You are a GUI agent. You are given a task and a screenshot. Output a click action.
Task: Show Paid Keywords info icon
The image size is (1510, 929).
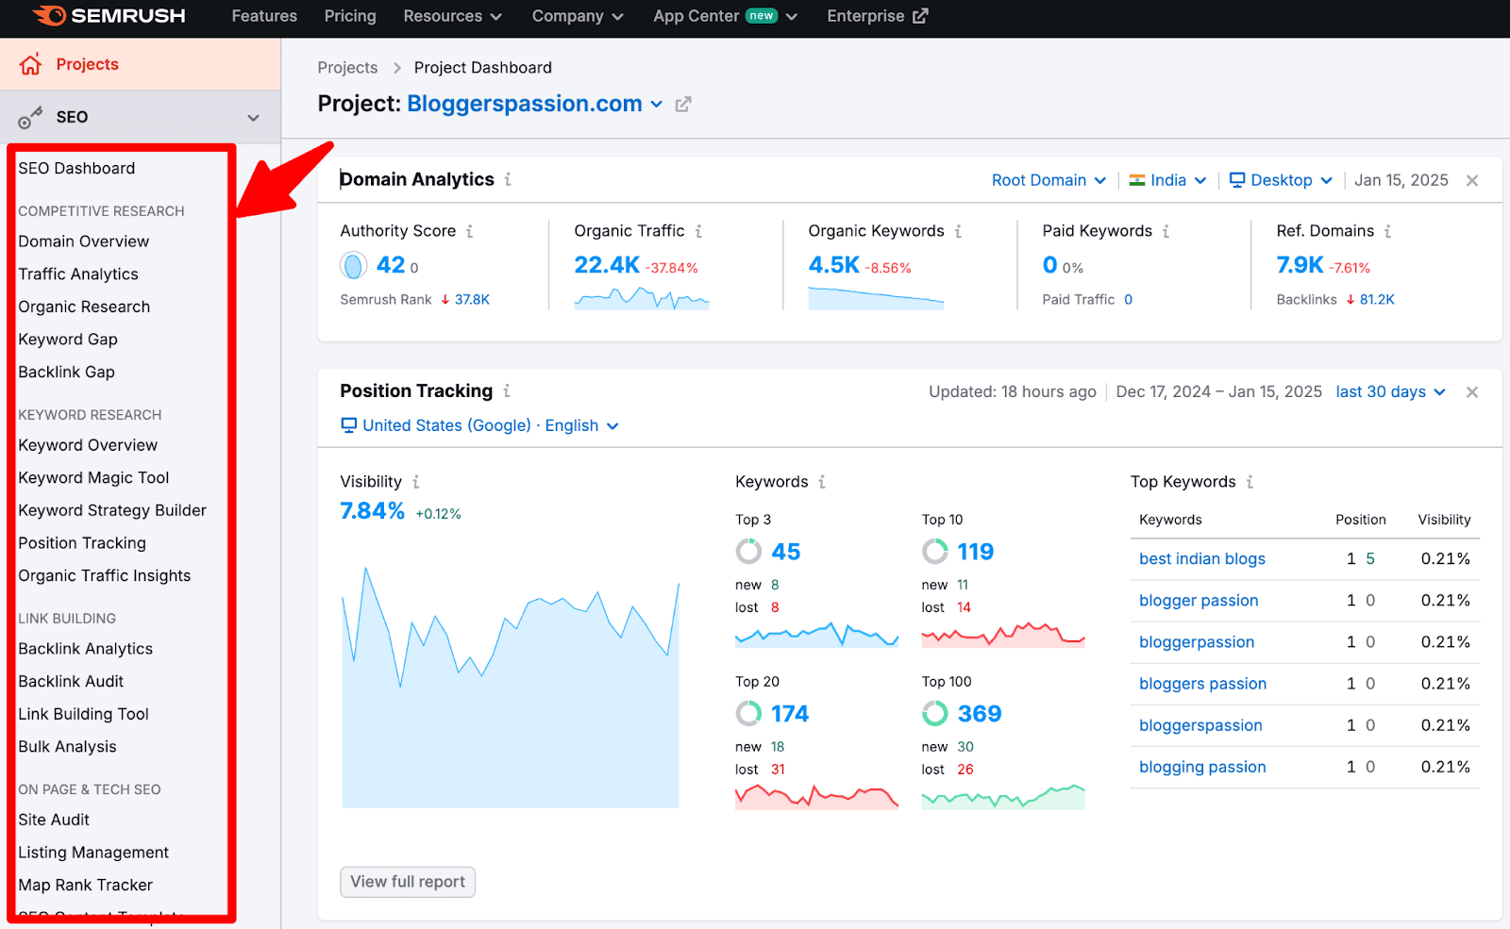coord(1166,231)
